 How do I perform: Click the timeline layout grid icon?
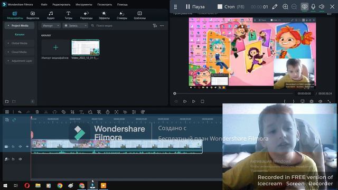coord(7,112)
